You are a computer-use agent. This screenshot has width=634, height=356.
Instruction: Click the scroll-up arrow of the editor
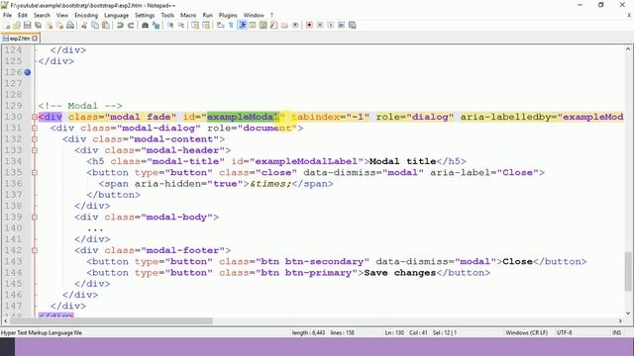627,49
